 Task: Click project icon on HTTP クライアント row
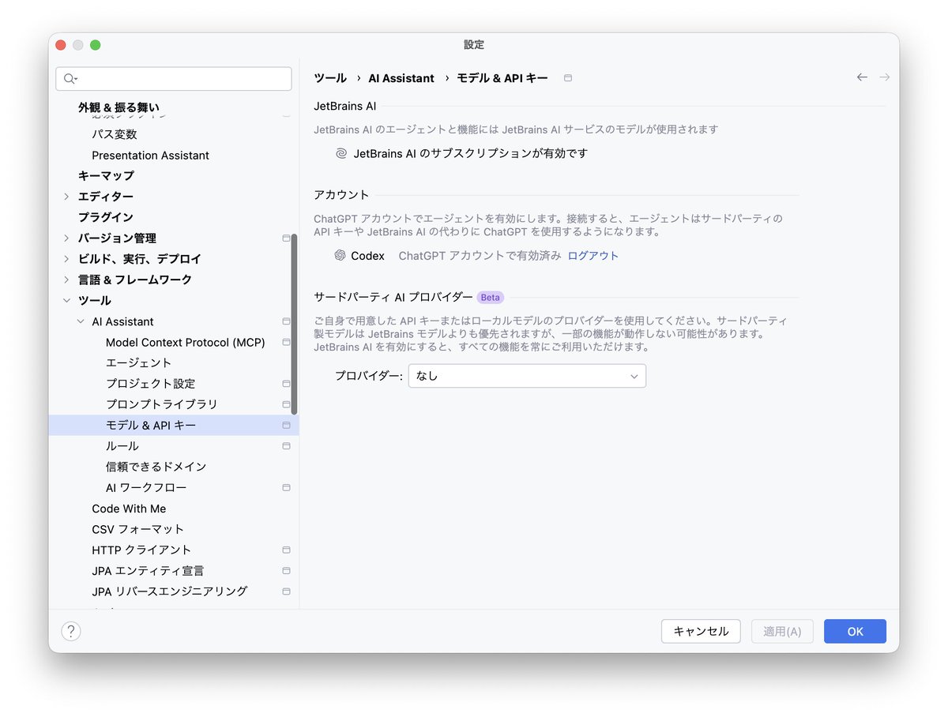coord(286,550)
